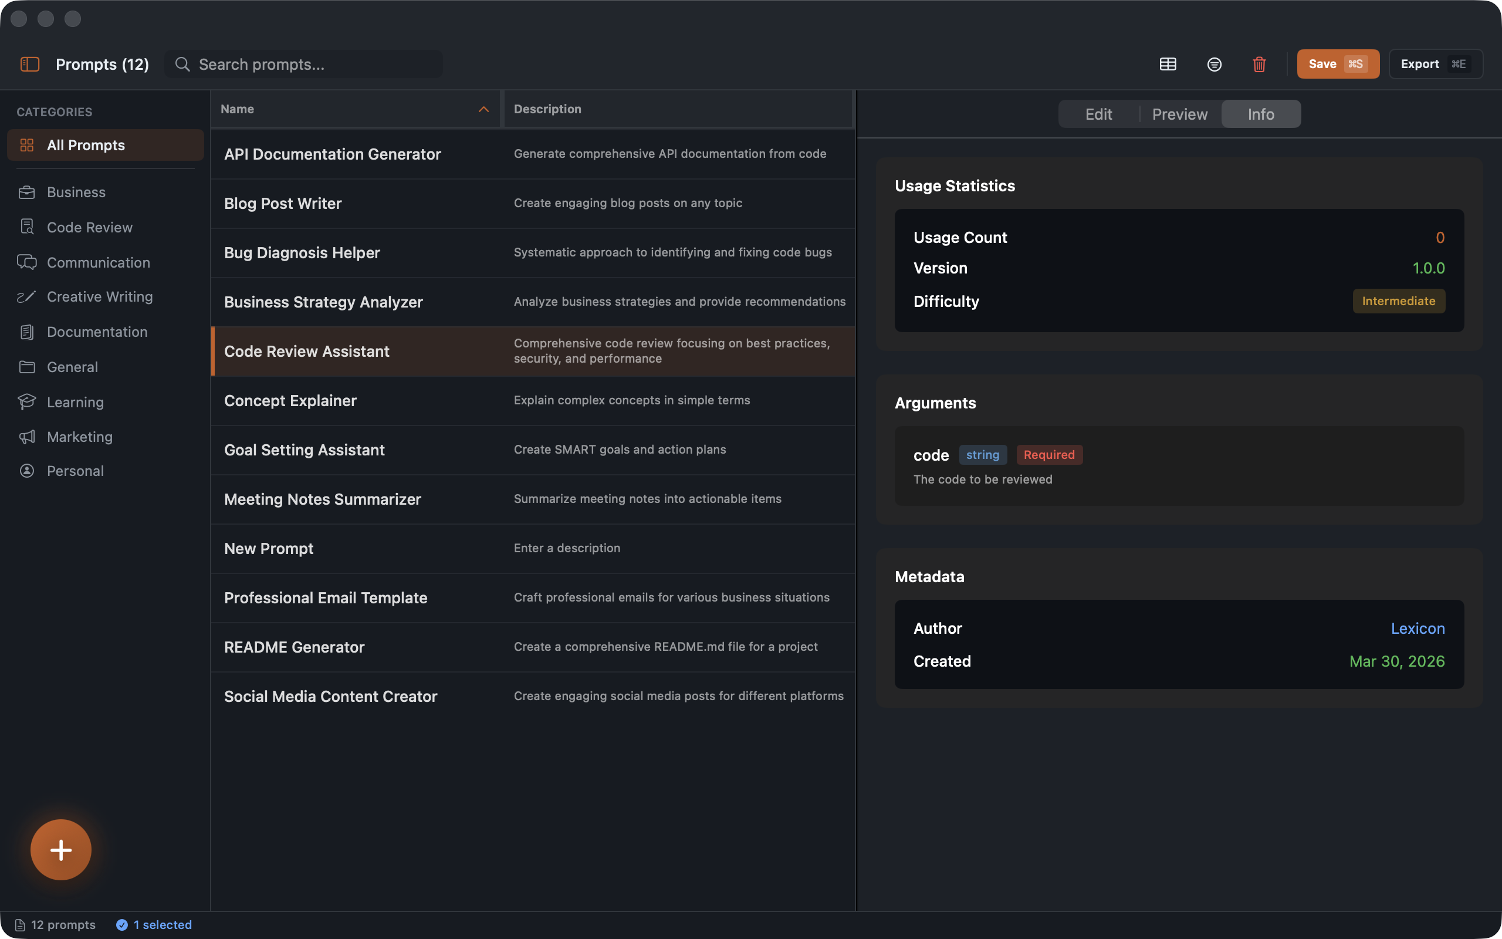
Task: Select the Business Strategy Analyzer row
Action: pos(533,302)
